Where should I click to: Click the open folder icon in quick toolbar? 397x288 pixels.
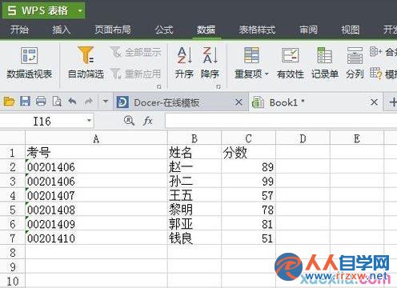coord(9,102)
